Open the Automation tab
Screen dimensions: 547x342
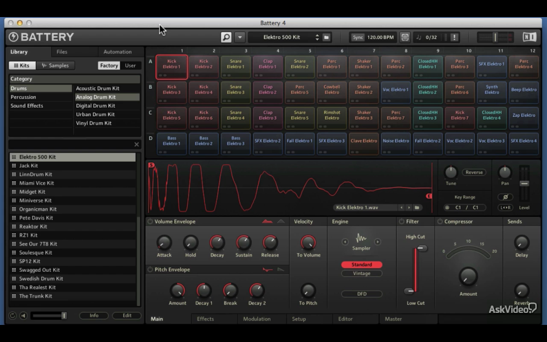click(x=118, y=52)
